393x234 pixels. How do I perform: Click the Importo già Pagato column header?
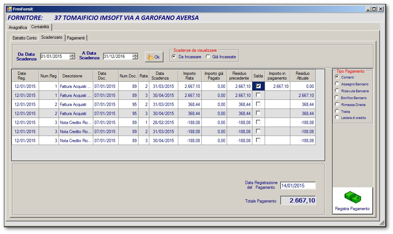[x=214, y=76]
